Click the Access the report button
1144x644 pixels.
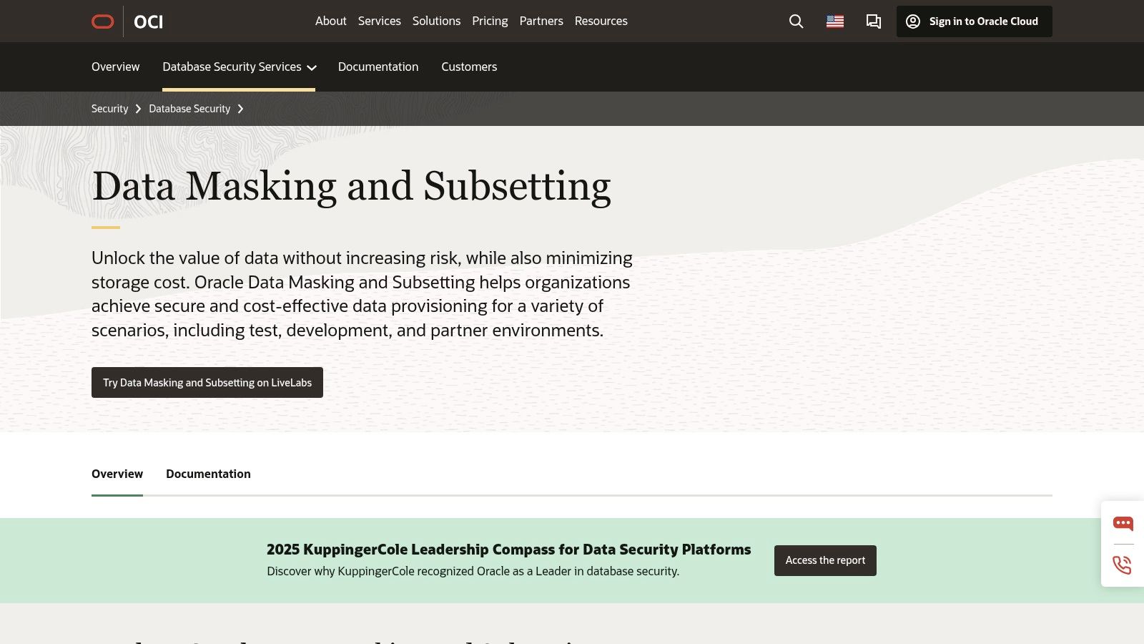pyautogui.click(x=825, y=560)
